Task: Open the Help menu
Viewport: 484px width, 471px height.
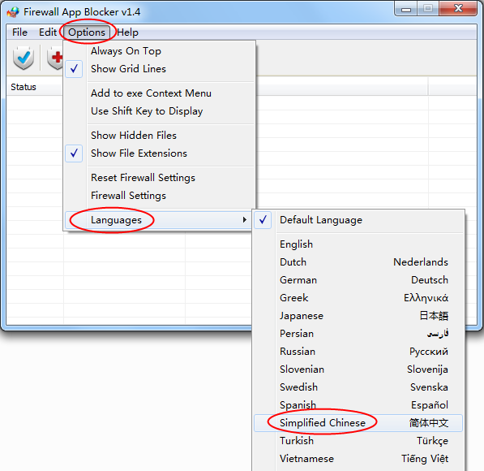Action: [127, 32]
